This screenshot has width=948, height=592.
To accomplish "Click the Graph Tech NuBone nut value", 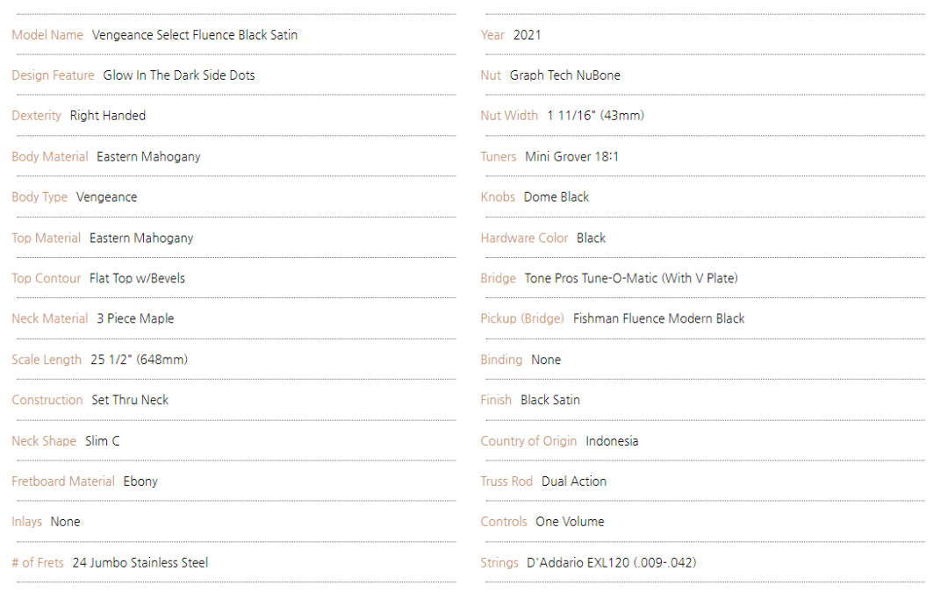I will click(x=565, y=75).
